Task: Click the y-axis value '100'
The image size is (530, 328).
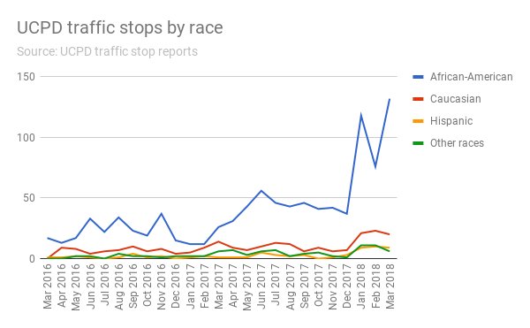Action: (x=26, y=138)
